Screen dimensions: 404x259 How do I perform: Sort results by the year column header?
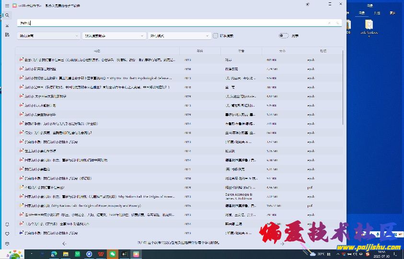pyautogui.click(x=200, y=51)
